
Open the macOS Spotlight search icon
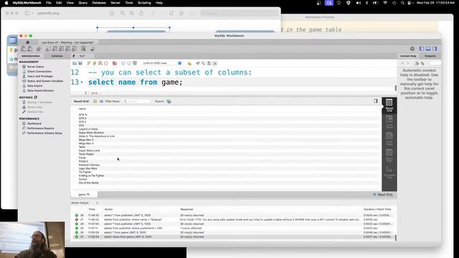[402, 3]
